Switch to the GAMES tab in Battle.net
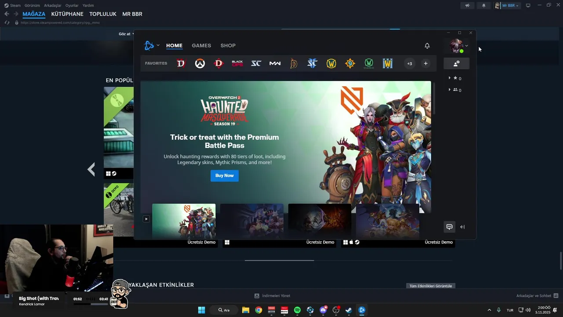The height and width of the screenshot is (317, 563). pyautogui.click(x=201, y=45)
